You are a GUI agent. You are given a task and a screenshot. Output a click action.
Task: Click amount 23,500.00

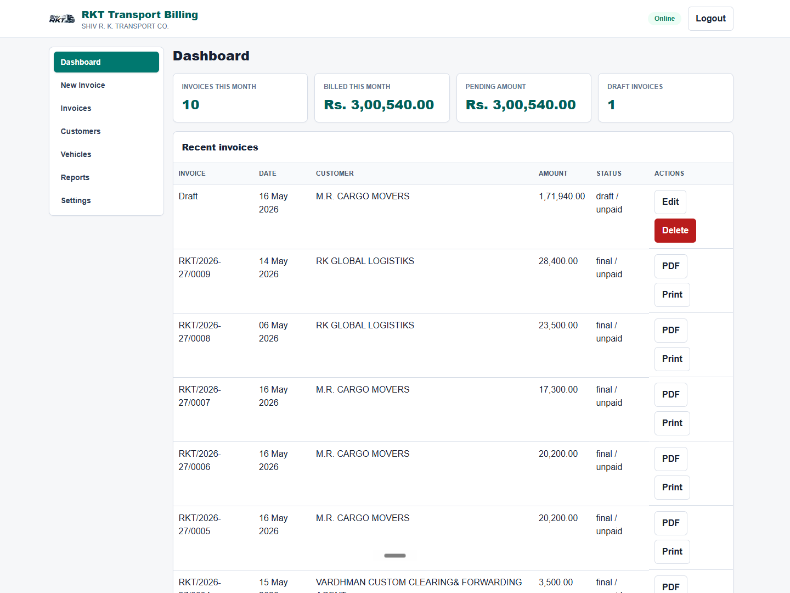tap(558, 326)
